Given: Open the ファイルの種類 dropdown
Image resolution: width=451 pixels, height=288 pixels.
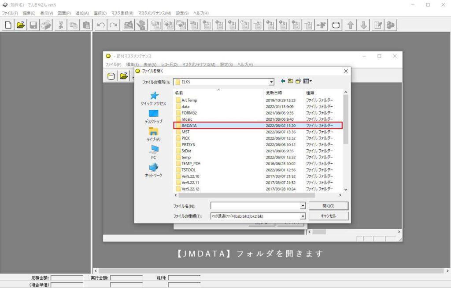Looking at the screenshot, I should tap(302, 216).
